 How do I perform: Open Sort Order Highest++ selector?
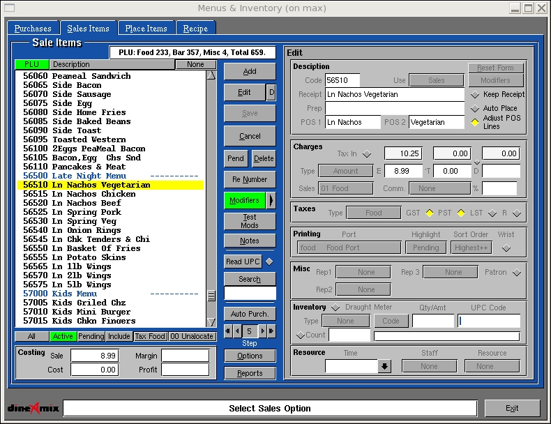pyautogui.click(x=471, y=248)
